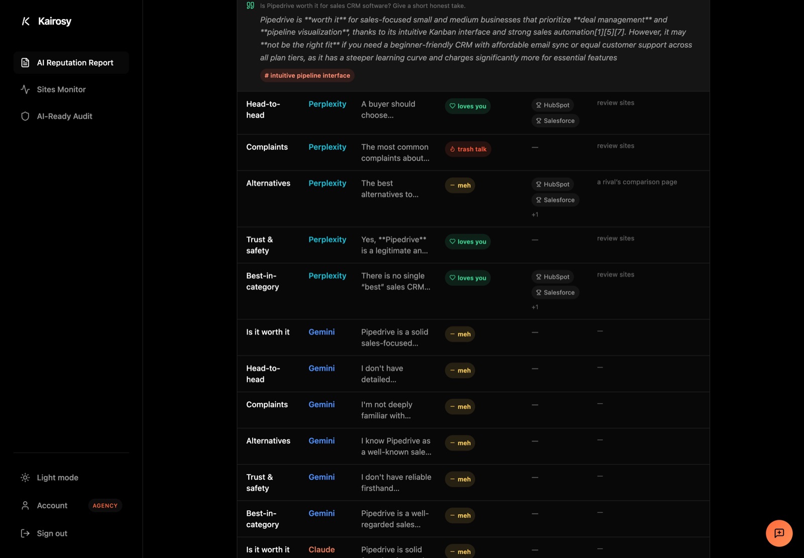
Task: Click the Sign out icon
Action: click(x=25, y=533)
